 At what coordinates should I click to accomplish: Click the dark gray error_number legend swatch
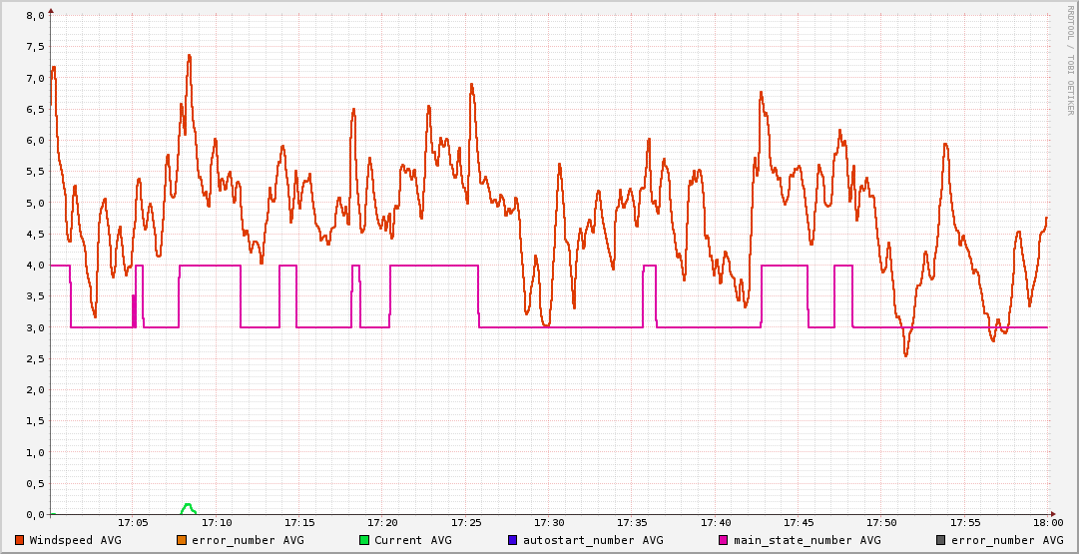tap(940, 540)
